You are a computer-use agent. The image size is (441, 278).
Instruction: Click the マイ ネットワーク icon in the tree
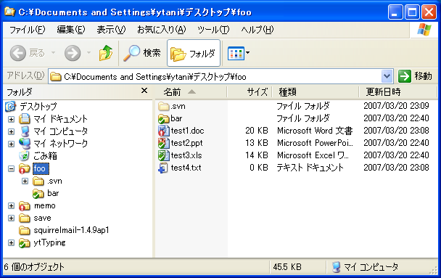[x=25, y=144]
